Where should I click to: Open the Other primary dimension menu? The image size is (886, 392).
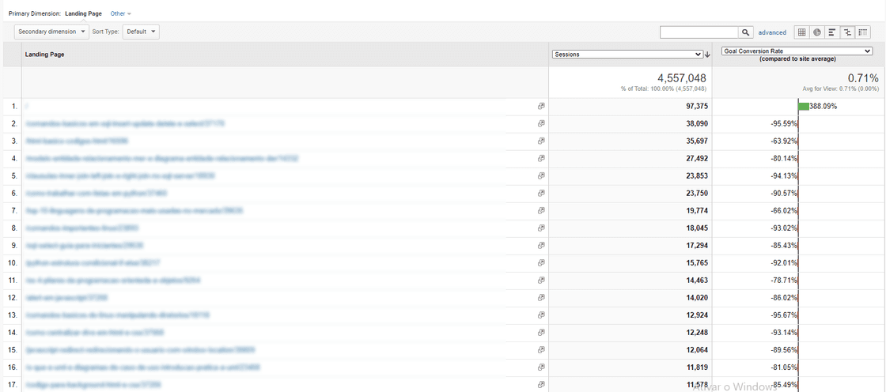coord(120,13)
